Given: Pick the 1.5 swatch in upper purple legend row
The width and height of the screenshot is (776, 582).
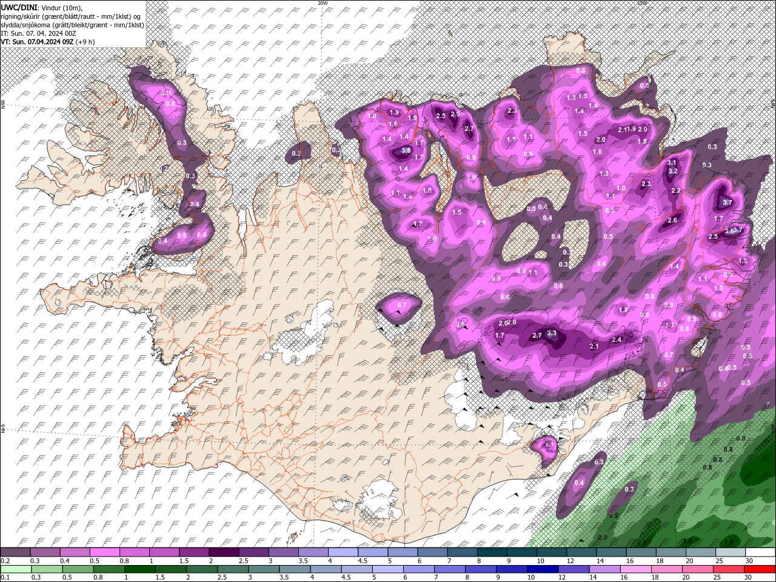Looking at the screenshot, I should click(194, 552).
